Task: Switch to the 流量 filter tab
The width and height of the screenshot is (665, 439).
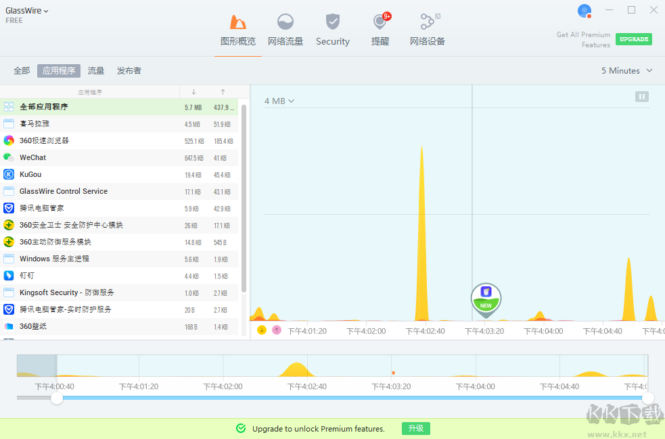Action: [x=96, y=71]
